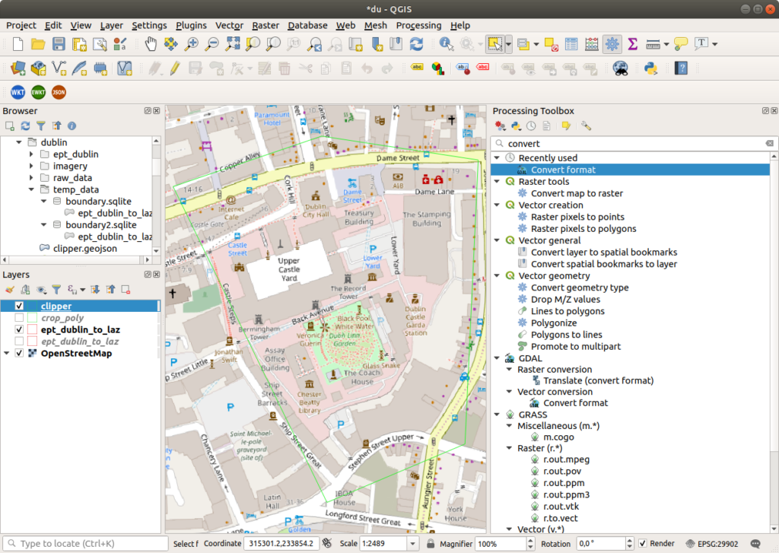Image resolution: width=779 pixels, height=553 pixels.
Task: Open the Vector menu
Action: [x=229, y=25]
